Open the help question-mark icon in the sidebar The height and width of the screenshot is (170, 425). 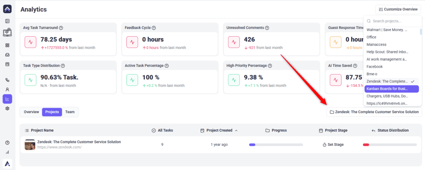pos(7,143)
